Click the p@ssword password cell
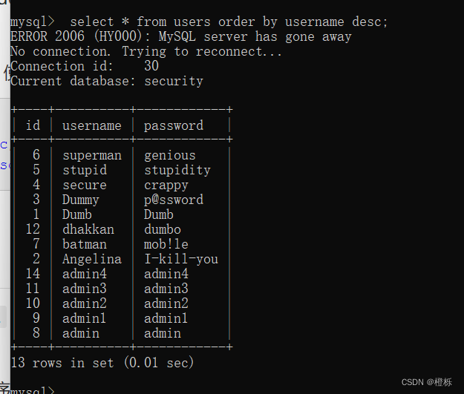 [174, 200]
